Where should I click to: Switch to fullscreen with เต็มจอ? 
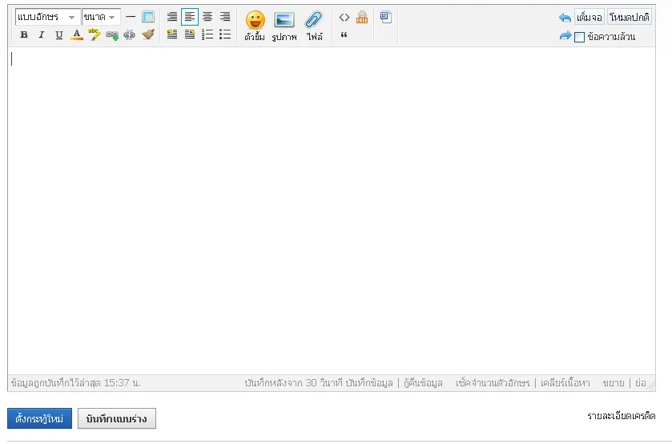(590, 17)
